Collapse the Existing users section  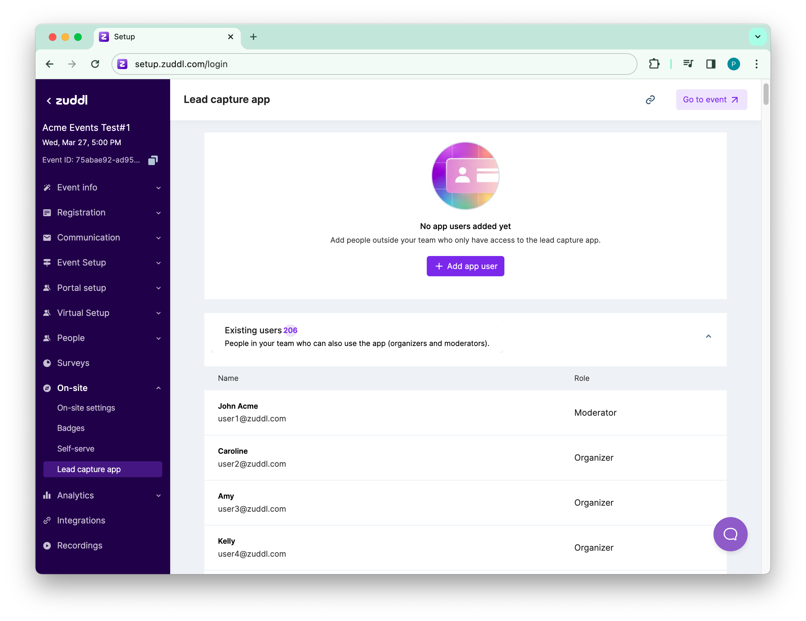point(708,336)
